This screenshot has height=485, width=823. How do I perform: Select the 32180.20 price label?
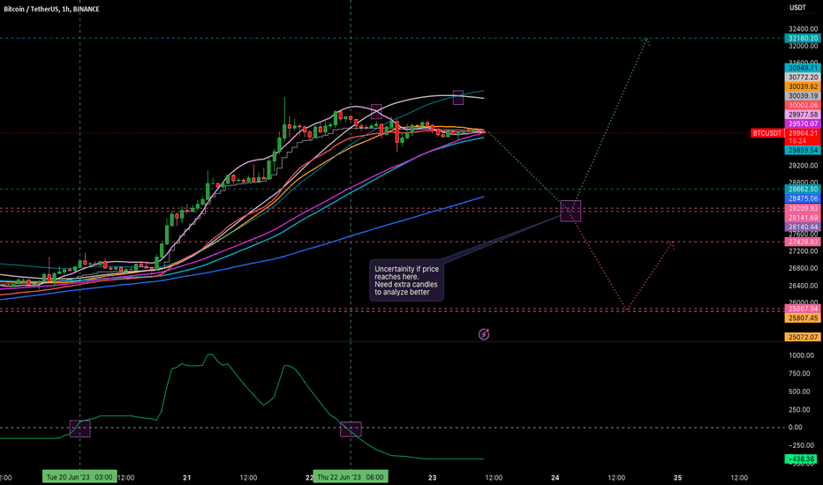coord(803,38)
